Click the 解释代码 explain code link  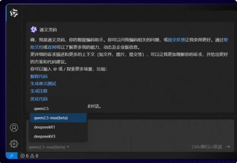[x=39, y=77]
